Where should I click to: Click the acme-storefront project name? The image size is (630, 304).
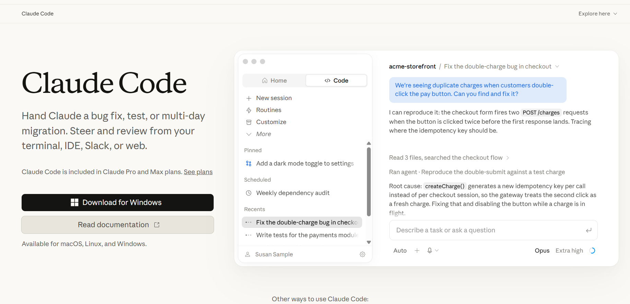tap(412, 66)
